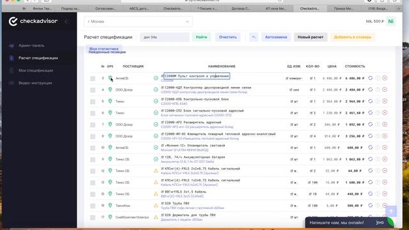Tick the checkbox for С2000-КПБ row

click(93, 102)
